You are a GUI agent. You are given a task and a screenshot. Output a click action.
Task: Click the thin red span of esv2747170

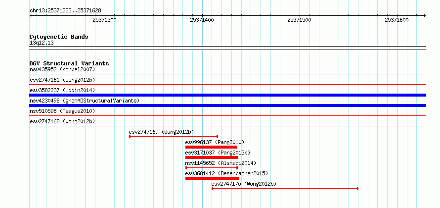[285, 189]
